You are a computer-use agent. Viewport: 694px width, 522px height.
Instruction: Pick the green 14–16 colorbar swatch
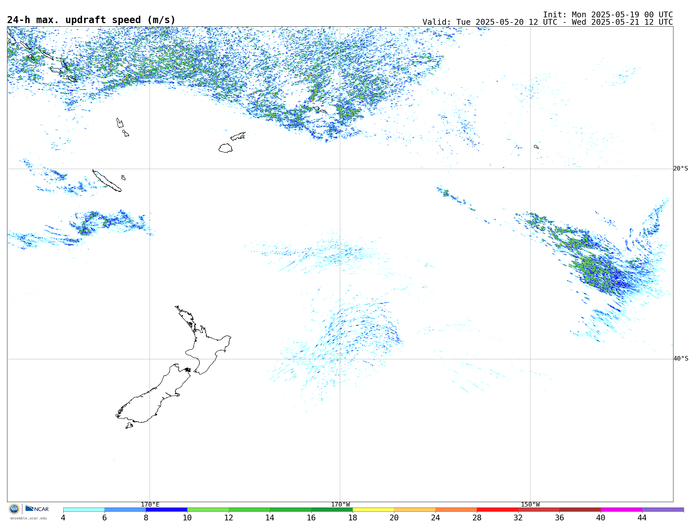(x=291, y=510)
